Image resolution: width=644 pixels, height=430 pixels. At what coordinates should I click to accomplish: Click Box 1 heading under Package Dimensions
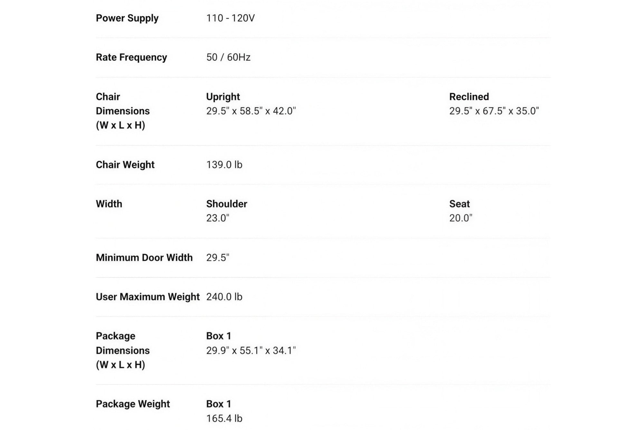pyautogui.click(x=219, y=336)
